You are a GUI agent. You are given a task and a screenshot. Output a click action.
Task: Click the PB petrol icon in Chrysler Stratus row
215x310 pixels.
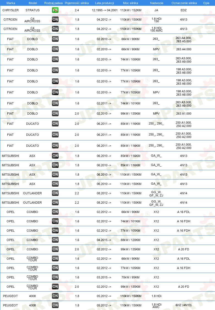coord(55,10)
